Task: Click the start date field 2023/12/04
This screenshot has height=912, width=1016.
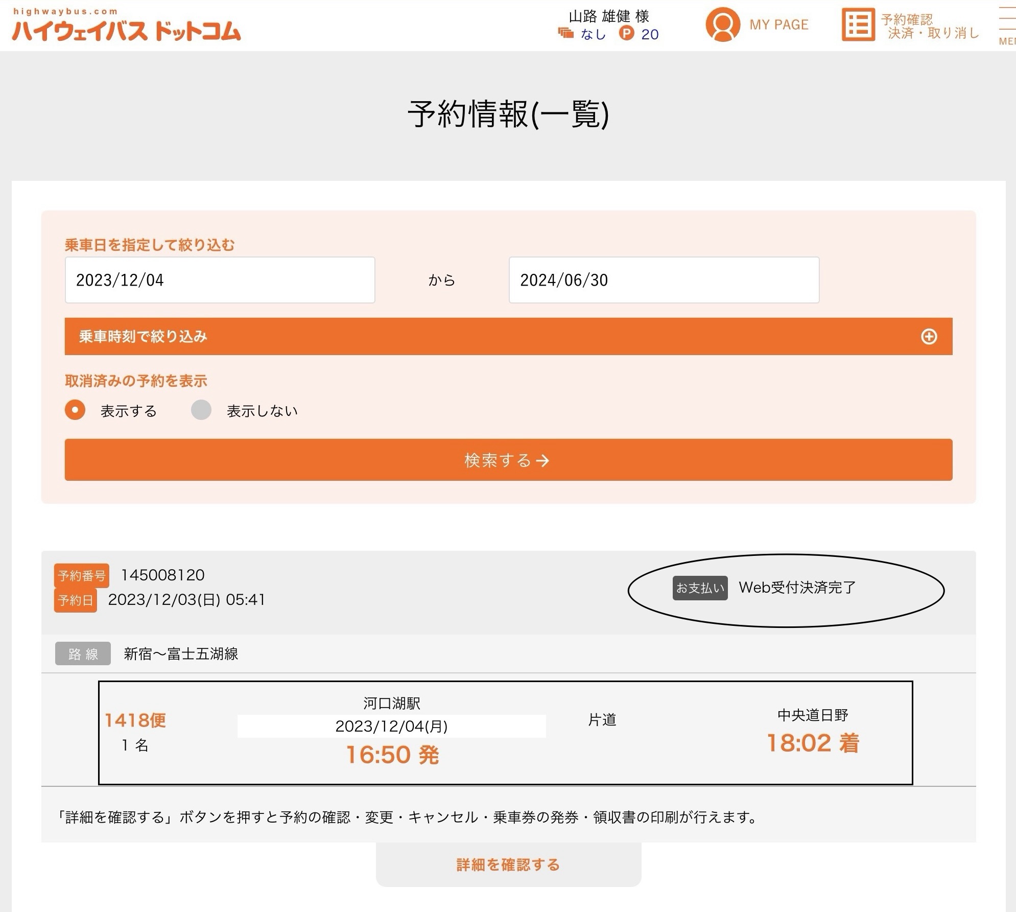Action: [220, 280]
